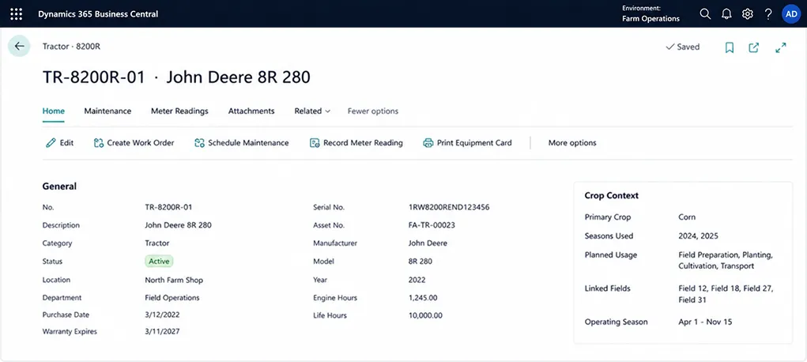This screenshot has height=362, width=807.
Task: Click the Print Equipment Card printer icon
Action: coord(428,142)
